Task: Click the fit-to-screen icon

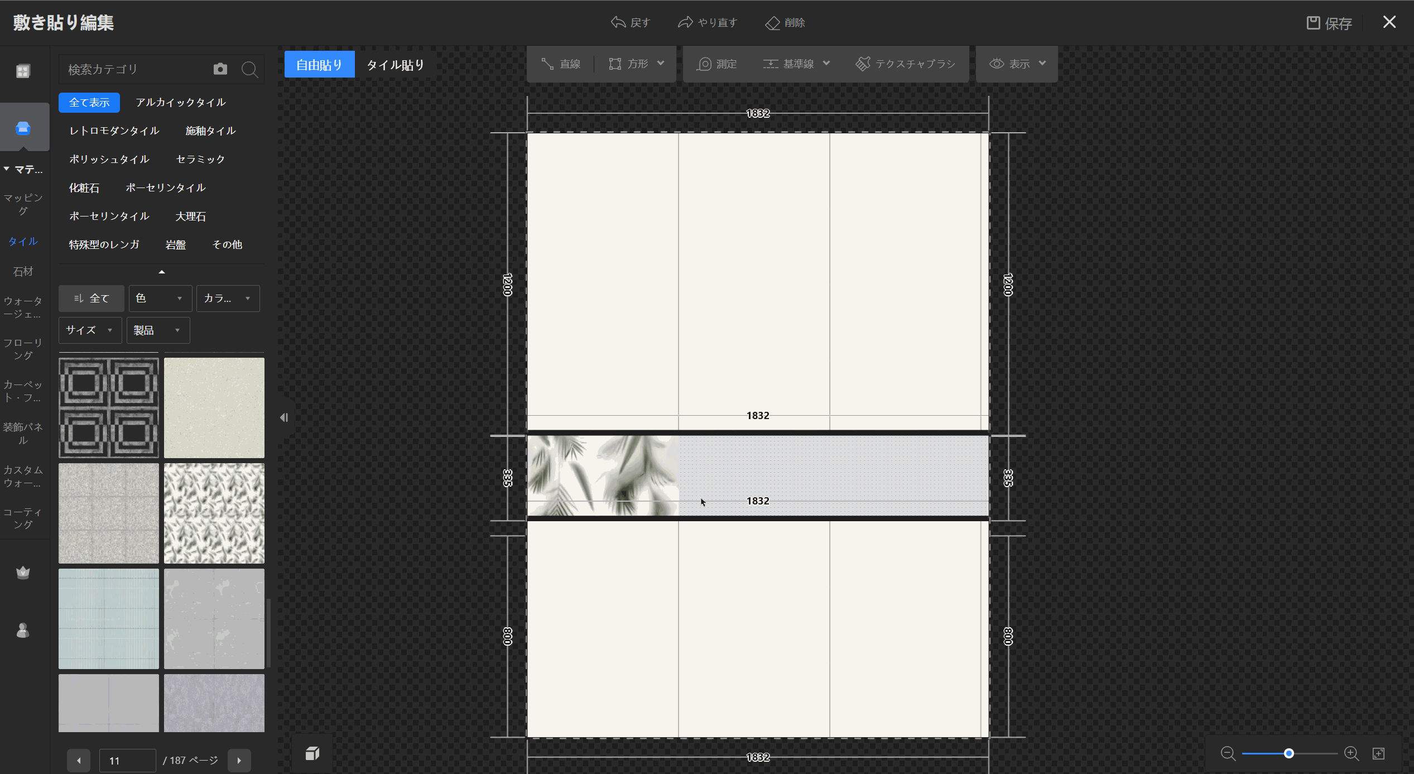Action: coord(1379,753)
